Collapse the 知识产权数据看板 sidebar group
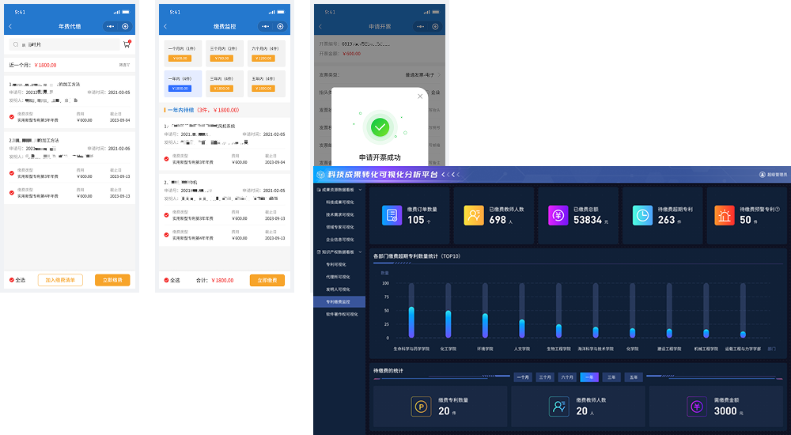Viewport: 791px width, 435px height. (x=360, y=252)
